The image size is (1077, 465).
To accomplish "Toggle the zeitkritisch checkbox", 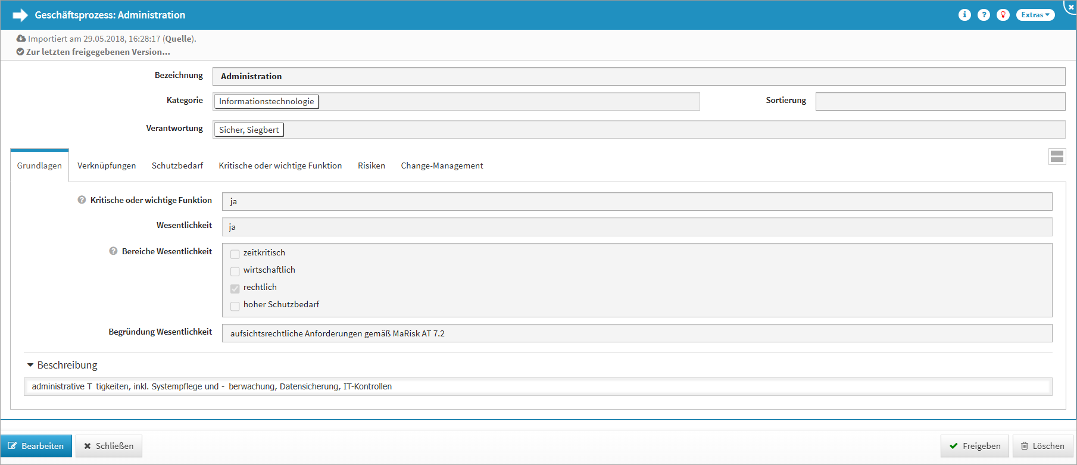I will (x=235, y=254).
